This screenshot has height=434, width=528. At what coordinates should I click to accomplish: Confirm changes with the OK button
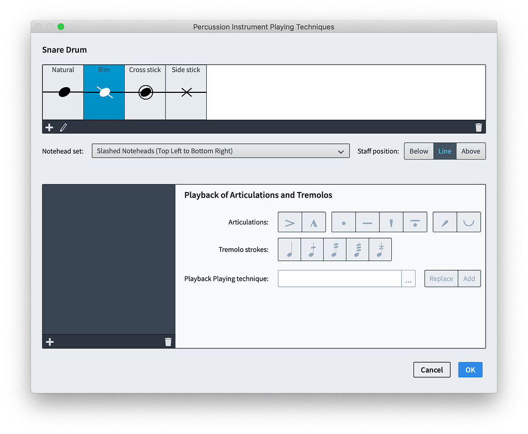click(470, 369)
